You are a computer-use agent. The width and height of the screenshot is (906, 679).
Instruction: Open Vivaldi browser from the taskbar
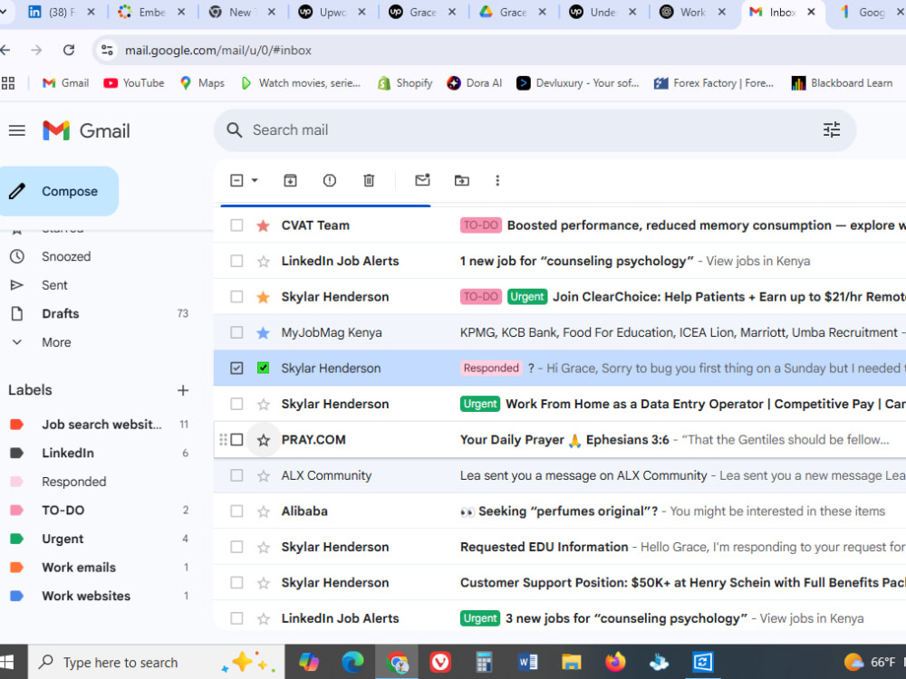(440, 663)
